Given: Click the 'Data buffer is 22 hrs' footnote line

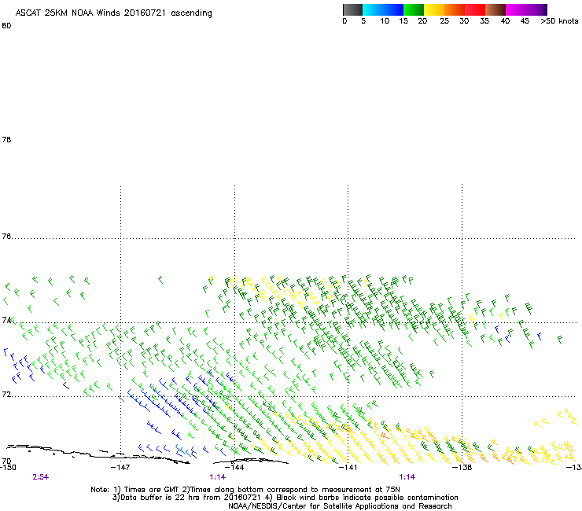Looking at the screenshot, I should coord(285,498).
